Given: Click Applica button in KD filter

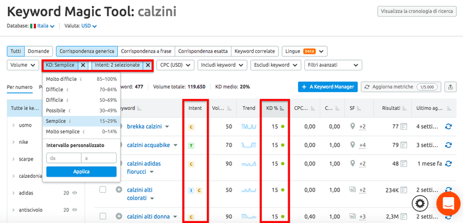Looking at the screenshot, I should (81, 172).
